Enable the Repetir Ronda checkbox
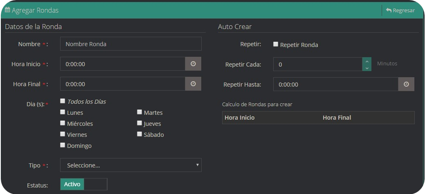The image size is (425, 194). pyautogui.click(x=276, y=44)
